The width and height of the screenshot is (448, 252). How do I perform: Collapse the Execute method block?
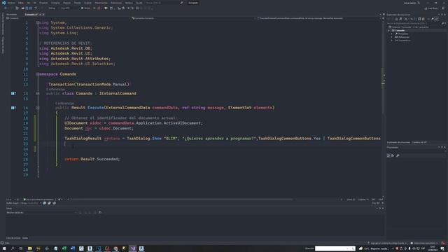[x=38, y=108]
